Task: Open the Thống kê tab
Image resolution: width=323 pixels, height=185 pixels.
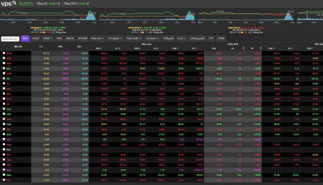Action: pyautogui.click(x=168, y=38)
